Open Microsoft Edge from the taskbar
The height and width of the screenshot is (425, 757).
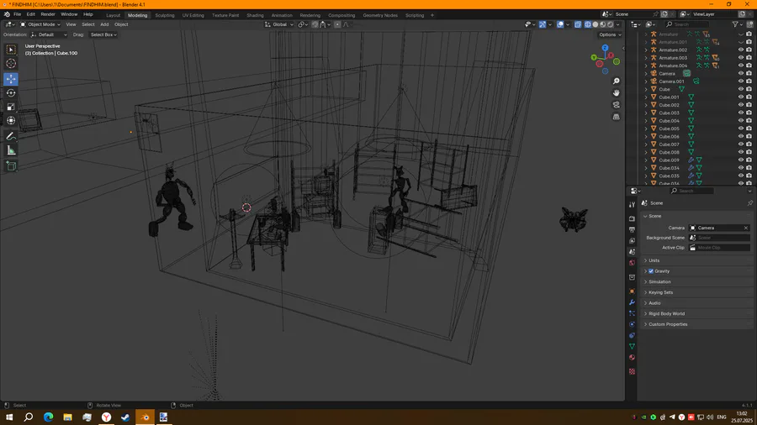coord(48,417)
